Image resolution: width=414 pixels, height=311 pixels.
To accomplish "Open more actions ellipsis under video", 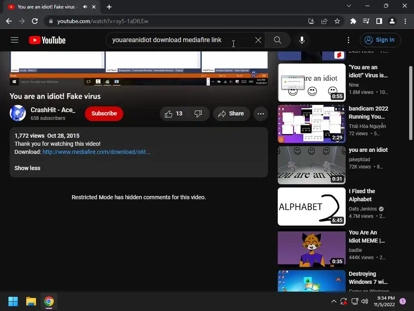I will 261,114.
